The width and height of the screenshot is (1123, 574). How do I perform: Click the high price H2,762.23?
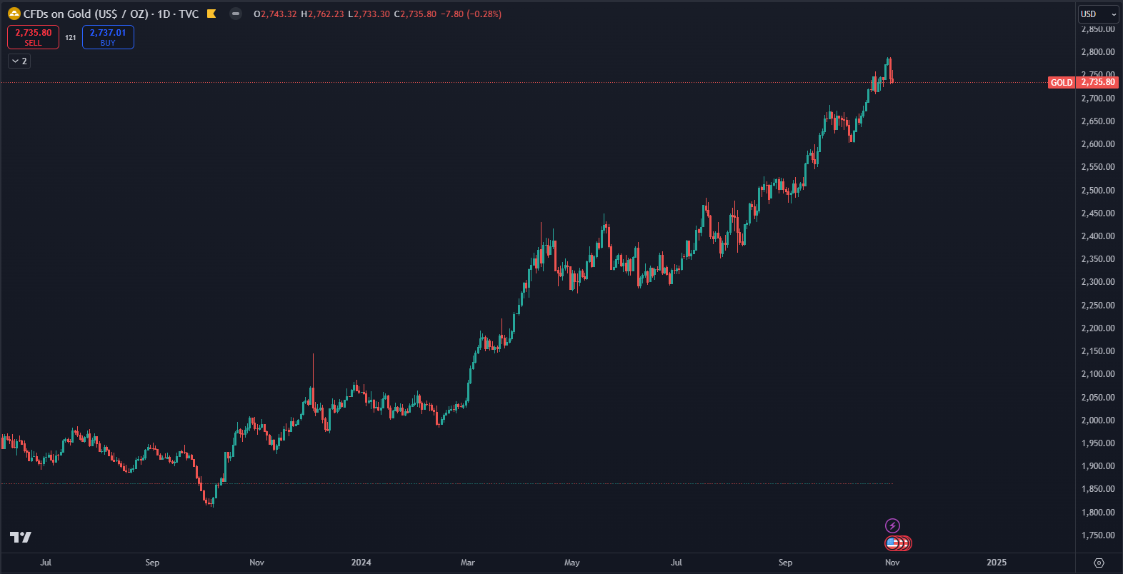(324, 14)
